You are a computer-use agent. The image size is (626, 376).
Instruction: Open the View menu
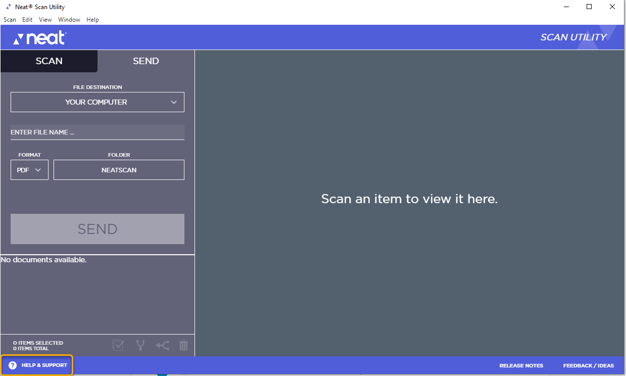[45, 20]
